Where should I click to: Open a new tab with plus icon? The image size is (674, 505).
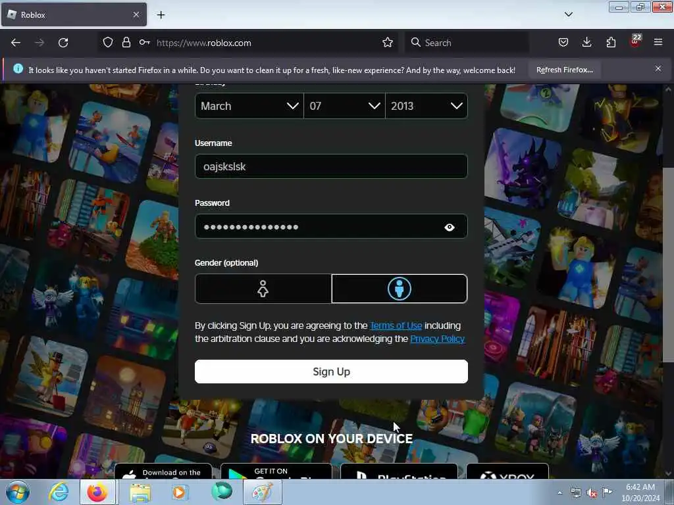click(x=161, y=15)
